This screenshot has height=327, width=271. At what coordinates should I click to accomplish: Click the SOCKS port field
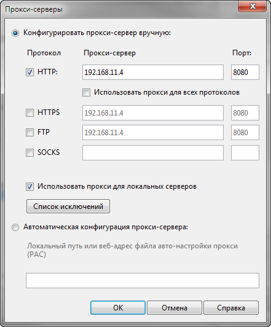point(245,152)
